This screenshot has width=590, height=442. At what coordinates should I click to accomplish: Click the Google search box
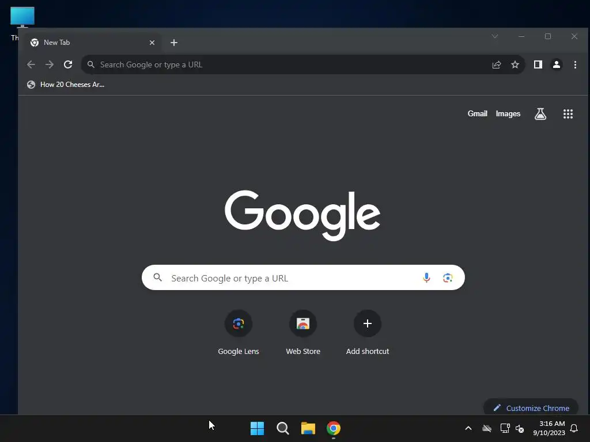pos(303,278)
